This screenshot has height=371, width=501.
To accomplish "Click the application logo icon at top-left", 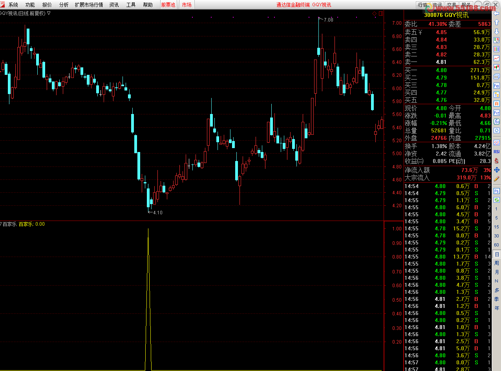I will tap(3, 4).
